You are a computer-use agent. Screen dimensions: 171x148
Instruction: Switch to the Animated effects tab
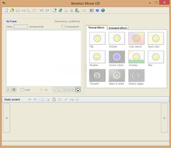tap(118, 28)
